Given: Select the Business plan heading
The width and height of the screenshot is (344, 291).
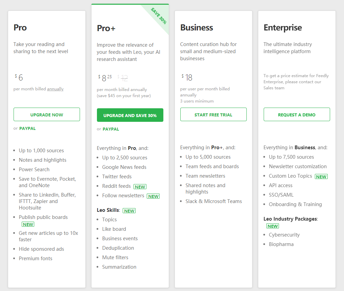Looking at the screenshot, I should click(x=197, y=28).
